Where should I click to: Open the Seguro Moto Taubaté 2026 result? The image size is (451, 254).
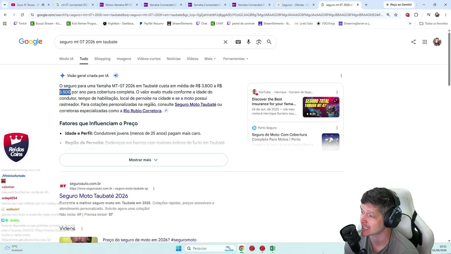click(94, 196)
